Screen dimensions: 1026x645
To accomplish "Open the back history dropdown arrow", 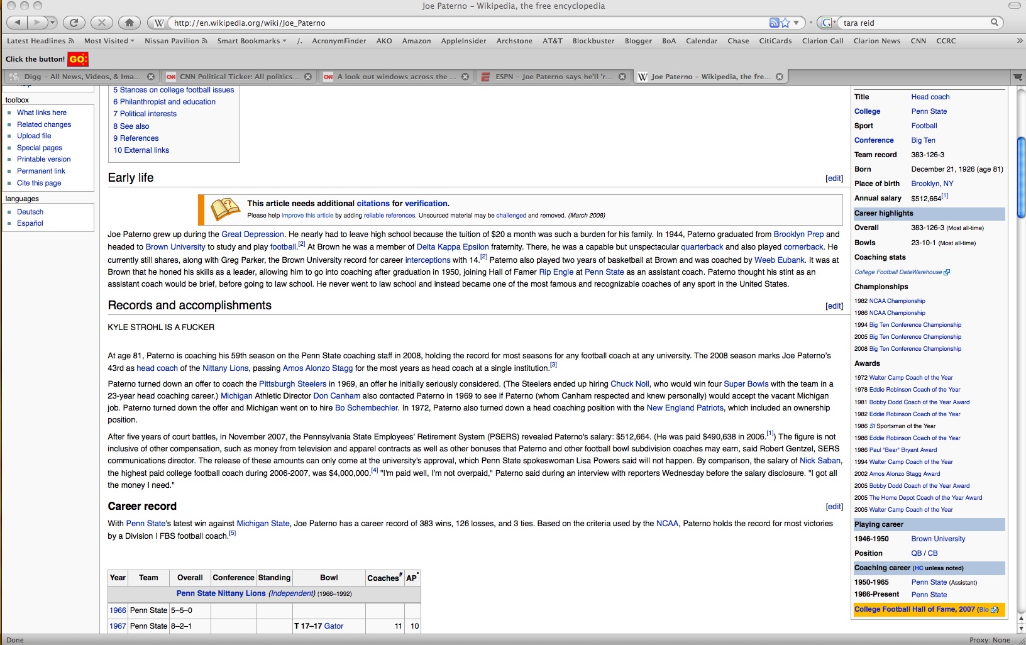I will (52, 23).
